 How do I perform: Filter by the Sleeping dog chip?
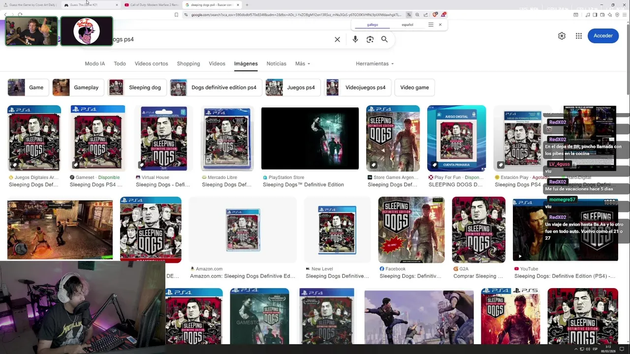(x=136, y=88)
